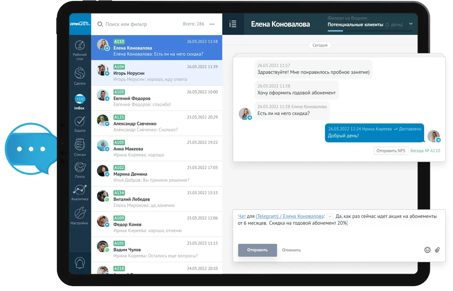Click the Ирина Киреева avatar beside reply

[x=434, y=136]
